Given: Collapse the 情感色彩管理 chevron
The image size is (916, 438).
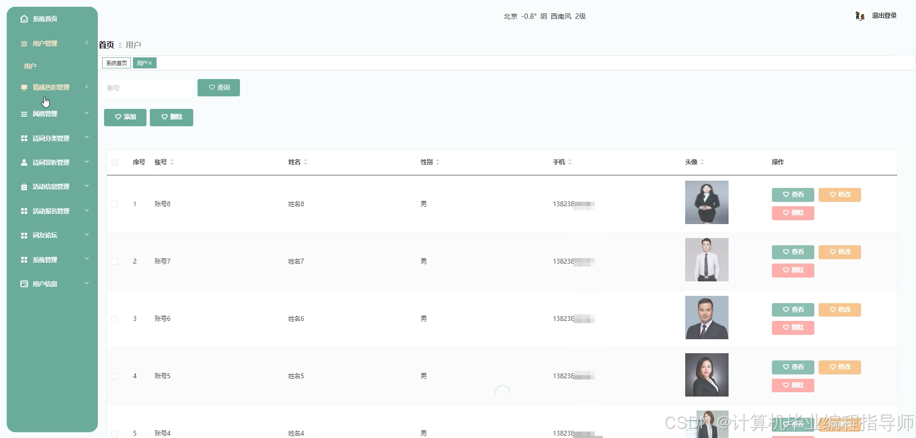Looking at the screenshot, I should click(87, 87).
